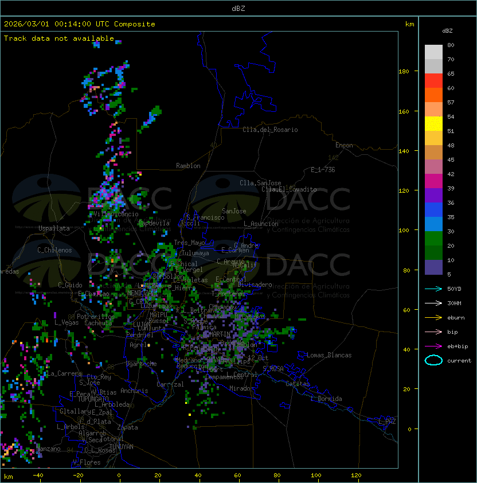The width and height of the screenshot is (477, 483).
Task: Click the pink bip arrow in legend
Action: [x=433, y=332]
